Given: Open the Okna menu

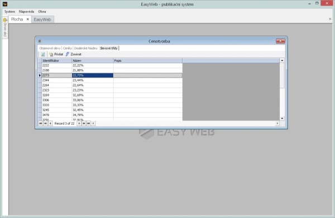Looking at the screenshot, I should point(42,12).
